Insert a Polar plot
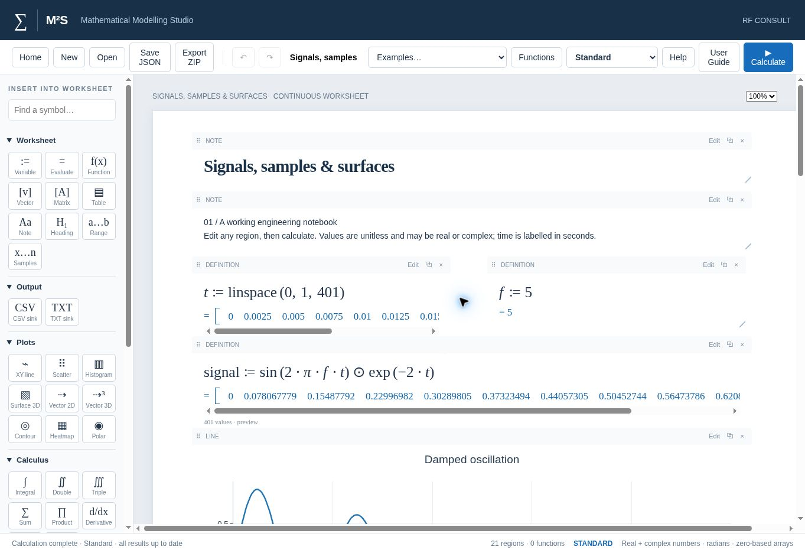The height and width of the screenshot is (553, 805). click(99, 429)
